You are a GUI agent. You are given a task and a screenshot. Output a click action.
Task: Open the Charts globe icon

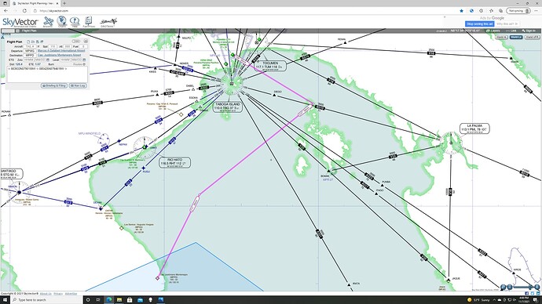(62, 21)
